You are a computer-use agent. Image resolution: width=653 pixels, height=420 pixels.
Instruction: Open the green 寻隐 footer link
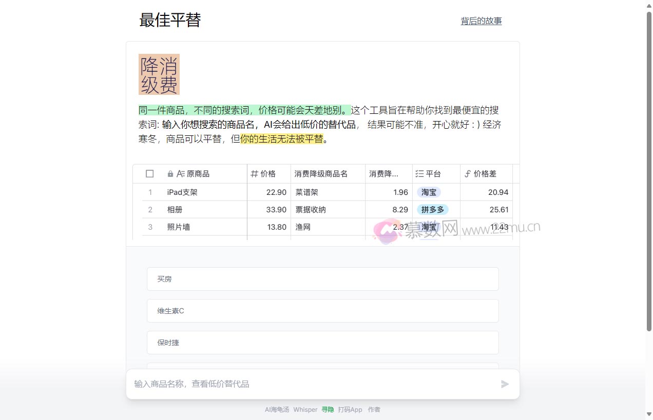click(x=328, y=410)
